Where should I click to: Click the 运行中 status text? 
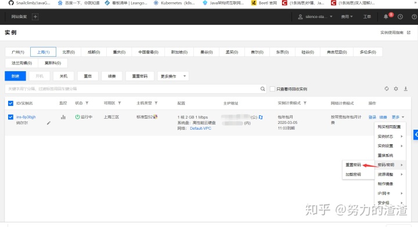point(87,117)
